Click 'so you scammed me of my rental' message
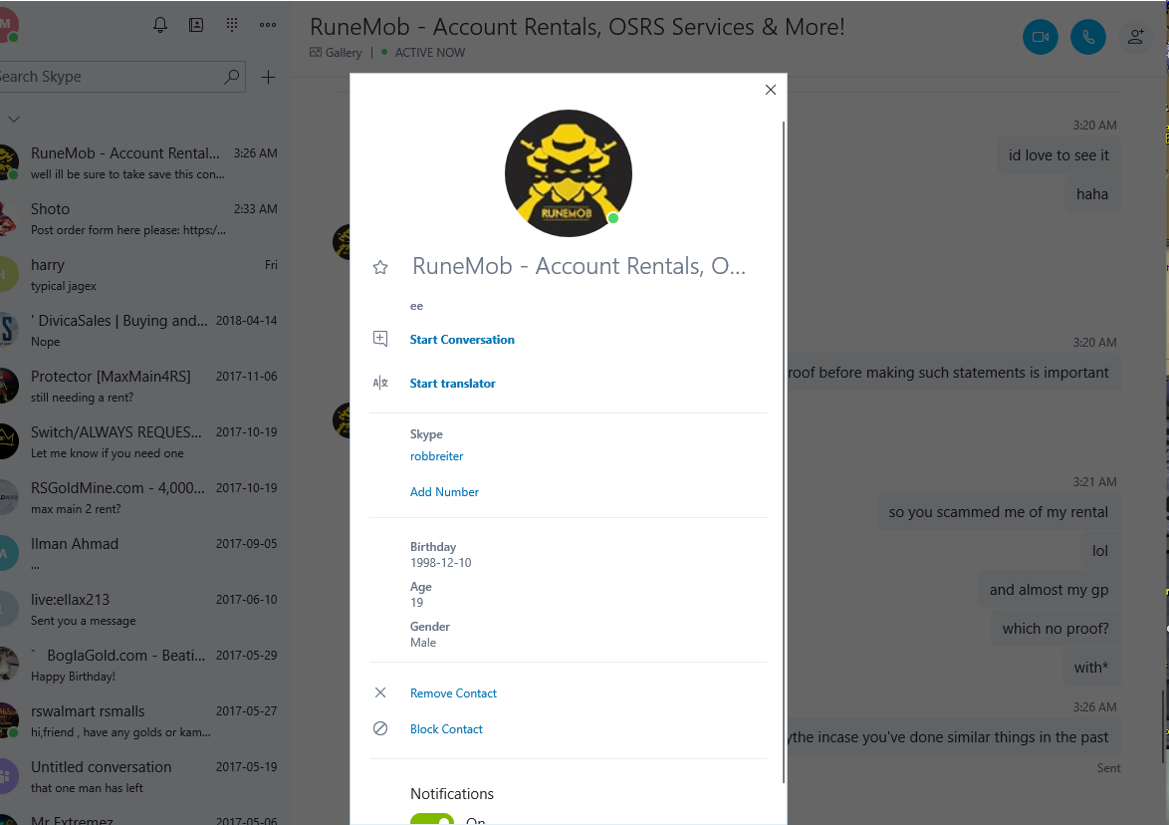 pos(999,512)
